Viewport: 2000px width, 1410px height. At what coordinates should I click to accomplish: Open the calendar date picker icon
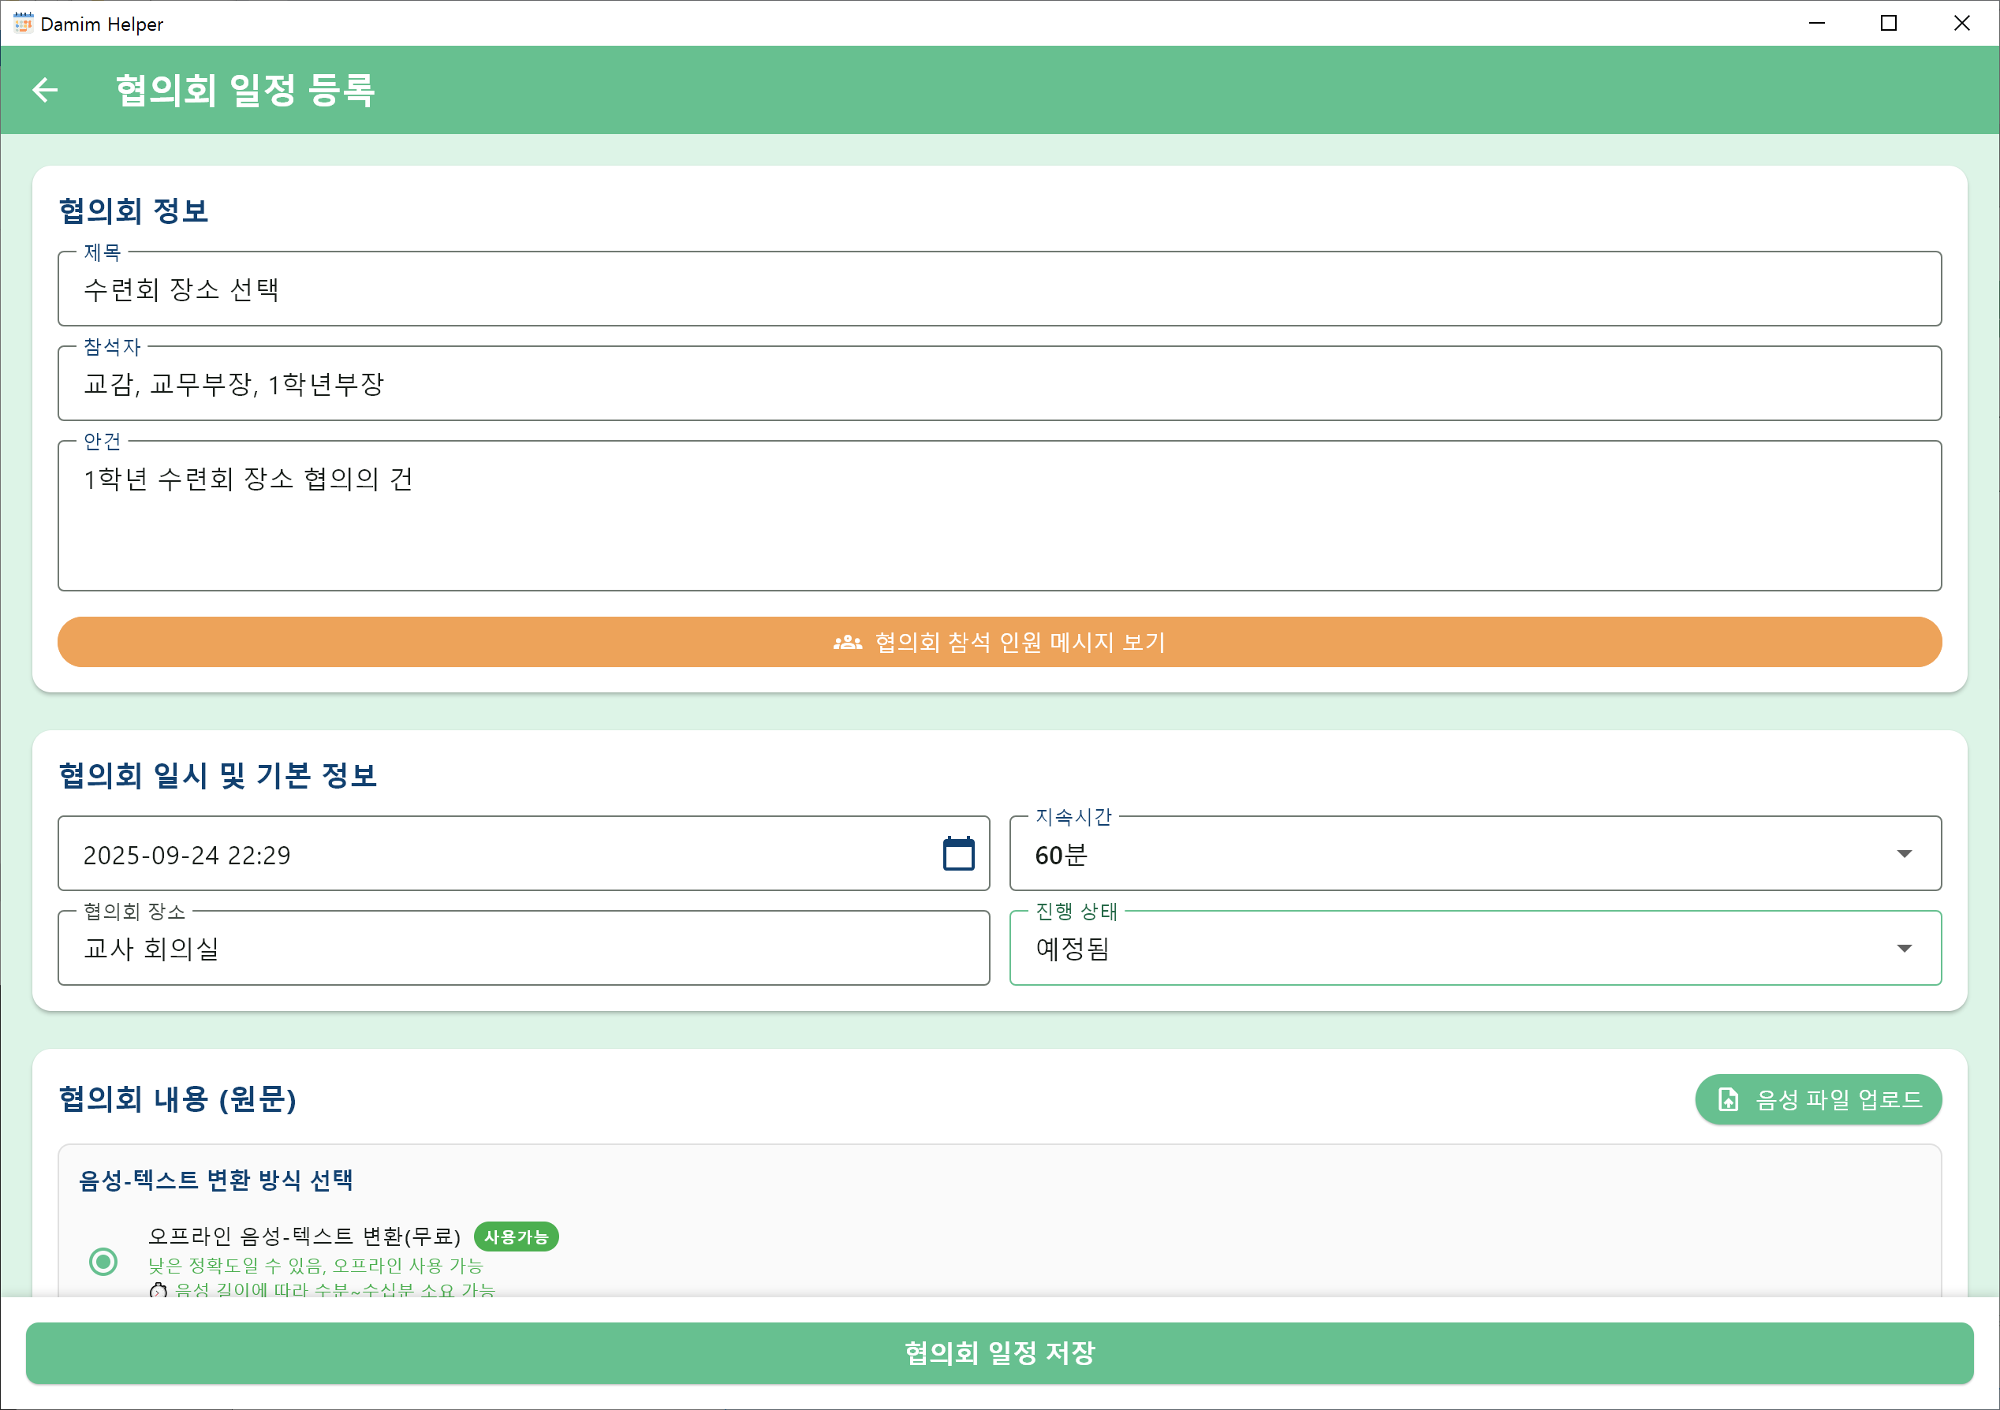(x=958, y=853)
